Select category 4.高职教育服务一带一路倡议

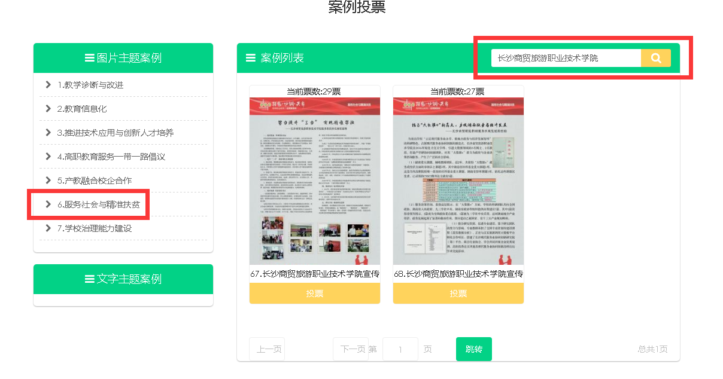click(111, 157)
